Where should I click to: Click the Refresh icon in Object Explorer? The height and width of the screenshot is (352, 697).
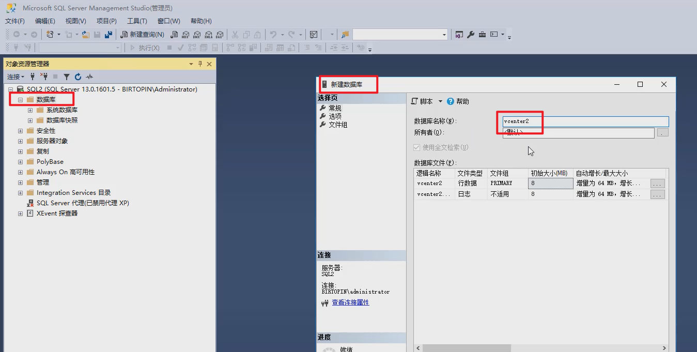point(78,76)
